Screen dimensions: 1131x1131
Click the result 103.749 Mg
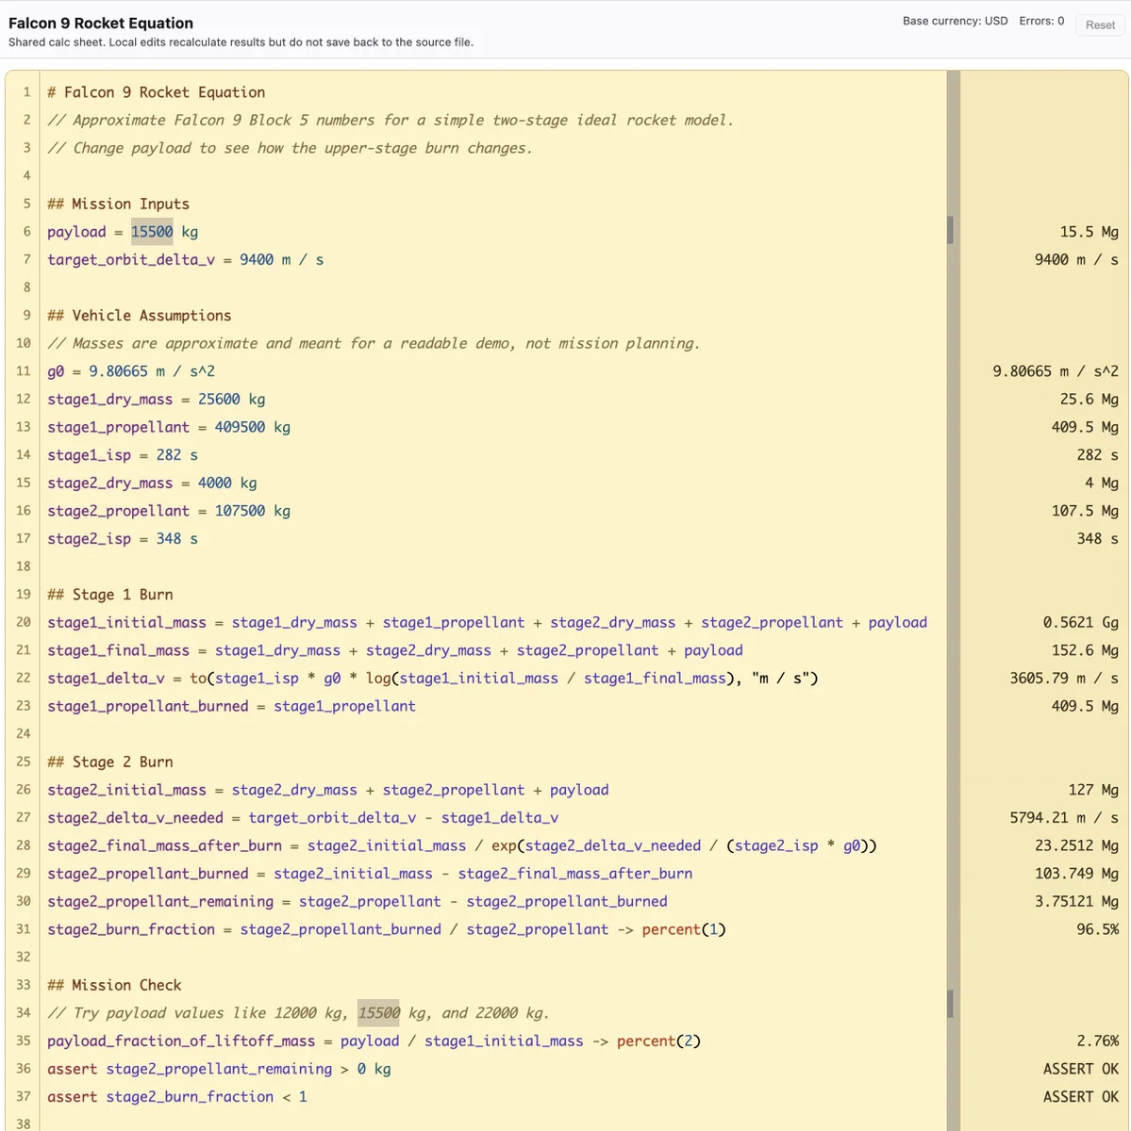pyautogui.click(x=1076, y=874)
